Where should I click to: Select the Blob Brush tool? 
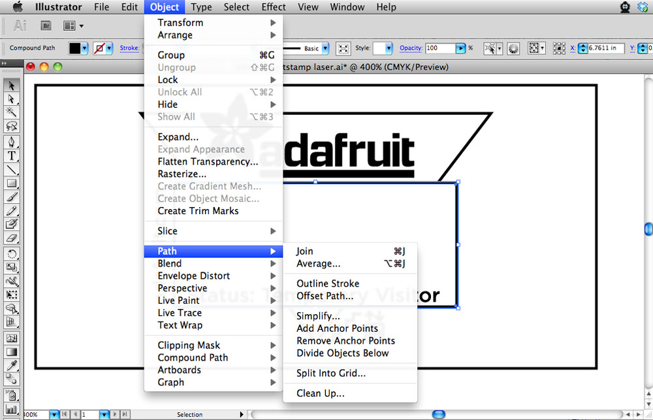coord(12,224)
